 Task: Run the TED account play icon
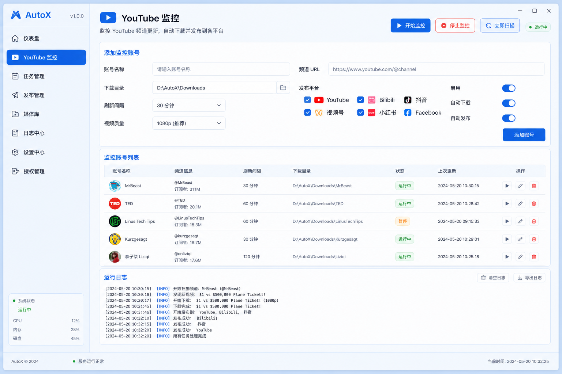(507, 203)
